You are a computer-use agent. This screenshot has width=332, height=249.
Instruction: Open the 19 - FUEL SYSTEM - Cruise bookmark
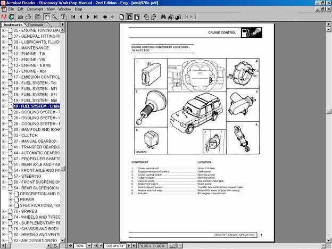coord(37,106)
